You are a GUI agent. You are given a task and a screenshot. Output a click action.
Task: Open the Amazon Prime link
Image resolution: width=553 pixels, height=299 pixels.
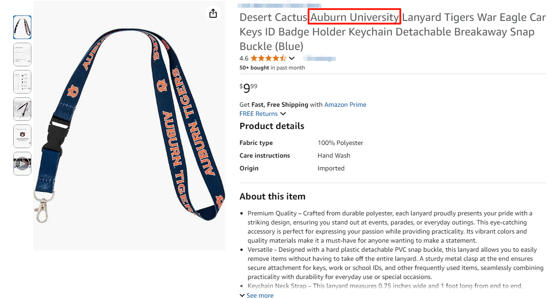pos(345,105)
